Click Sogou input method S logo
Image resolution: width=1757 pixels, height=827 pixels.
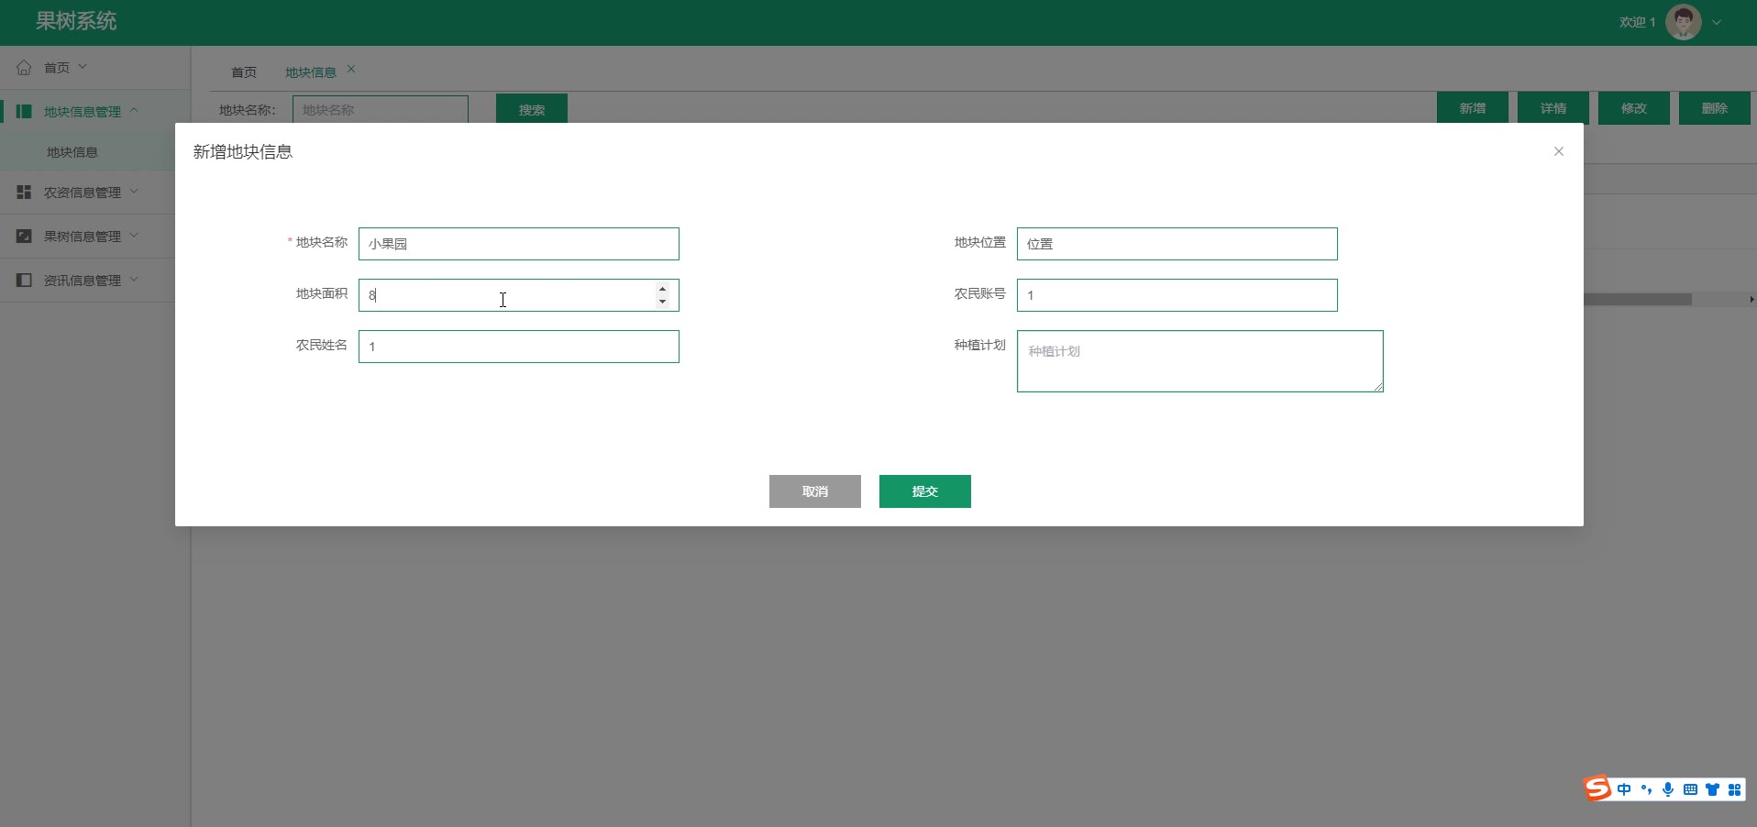point(1597,788)
